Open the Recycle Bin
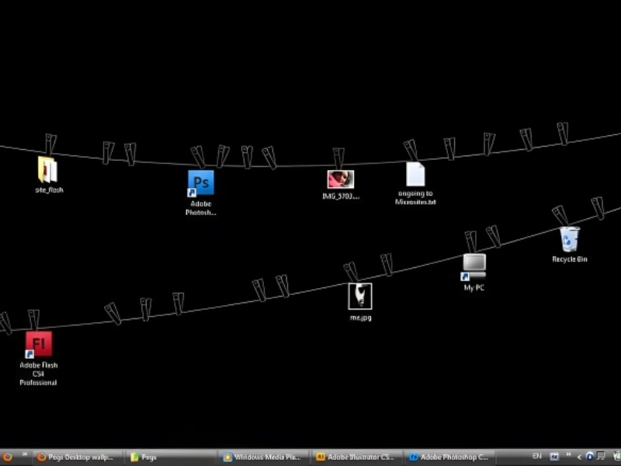Image resolution: width=621 pixels, height=466 pixels. [569, 239]
